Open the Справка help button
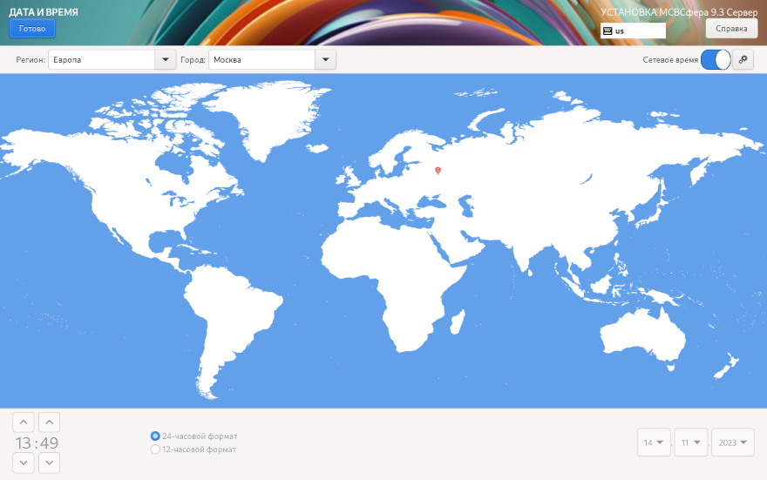Screen dimensions: 767x480 (731, 29)
